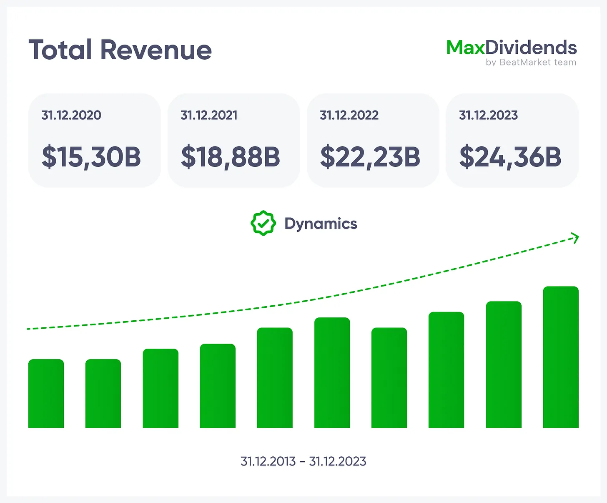Viewport: 607px width, 503px height.
Task: Click the MaxDividends logo
Action: click(x=511, y=48)
